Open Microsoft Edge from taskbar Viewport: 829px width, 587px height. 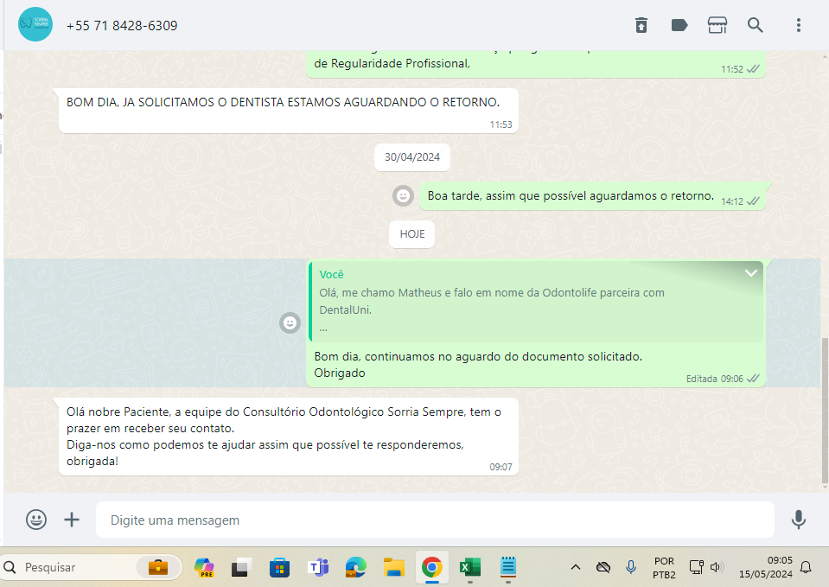tap(356, 567)
